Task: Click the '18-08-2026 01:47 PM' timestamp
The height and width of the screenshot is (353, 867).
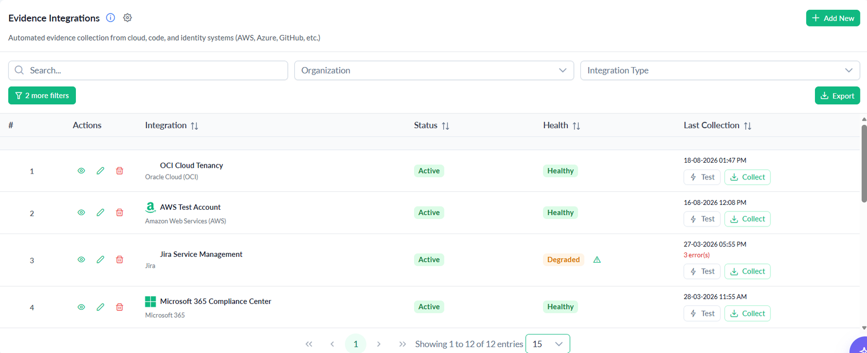Action: tap(715, 161)
